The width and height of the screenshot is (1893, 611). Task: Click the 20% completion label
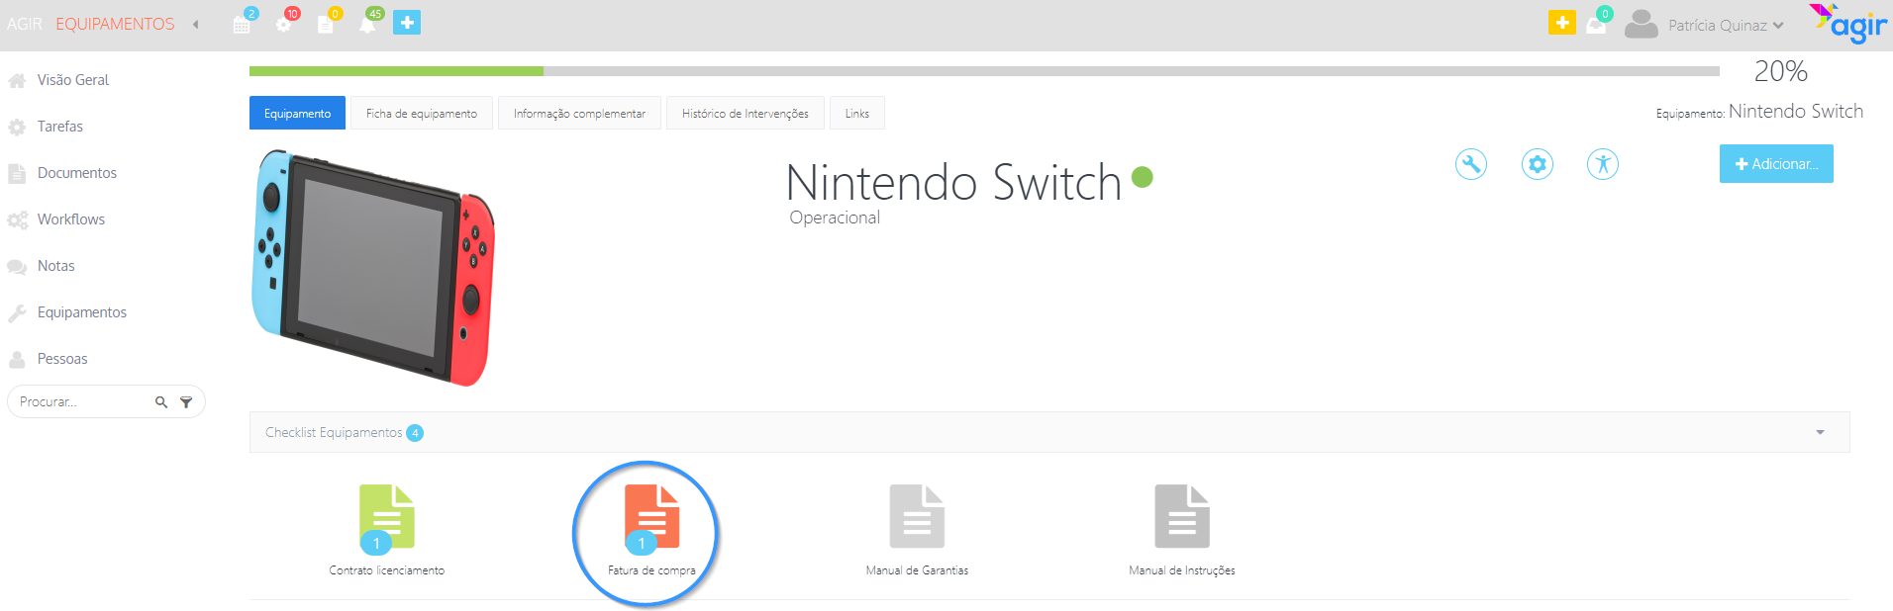point(1780,71)
